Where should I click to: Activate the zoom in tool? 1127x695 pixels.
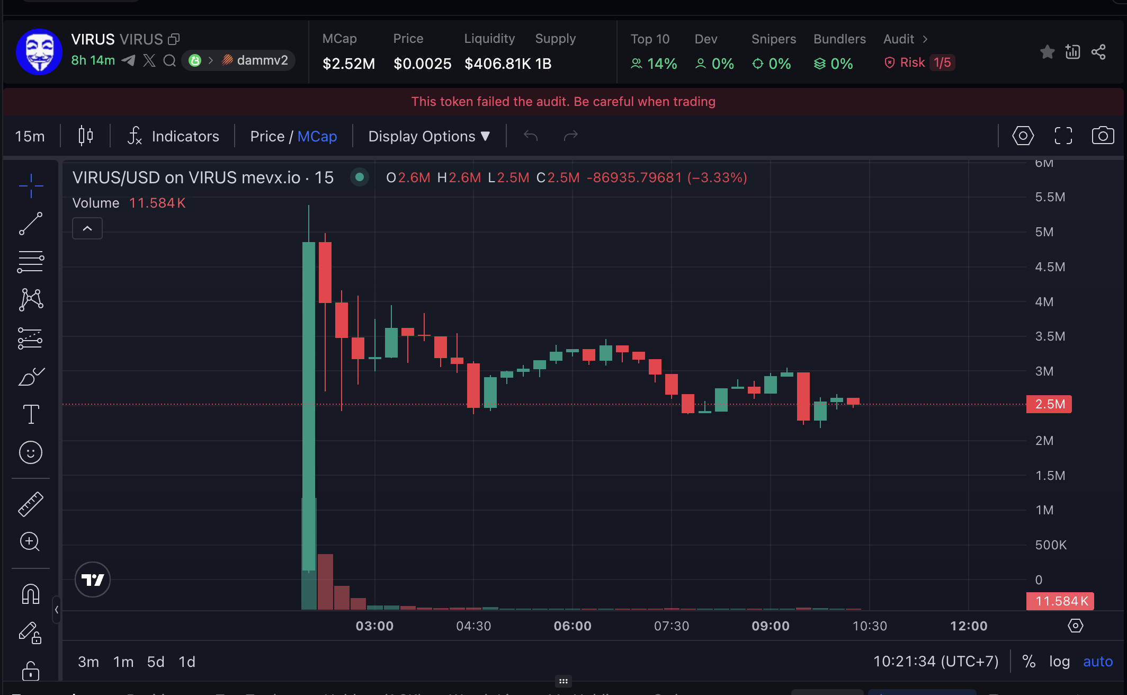pos(30,541)
